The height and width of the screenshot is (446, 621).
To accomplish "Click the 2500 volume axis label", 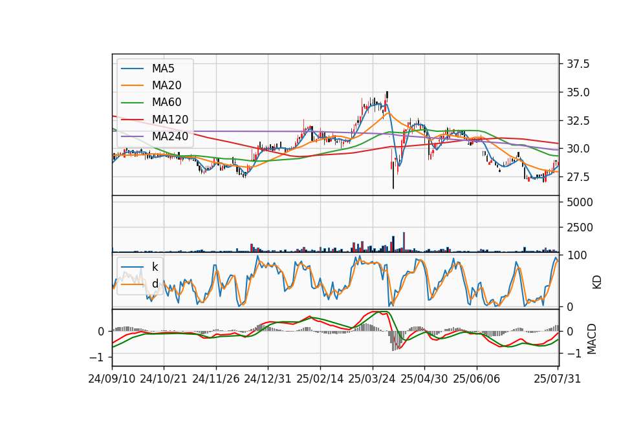I will coord(580,228).
